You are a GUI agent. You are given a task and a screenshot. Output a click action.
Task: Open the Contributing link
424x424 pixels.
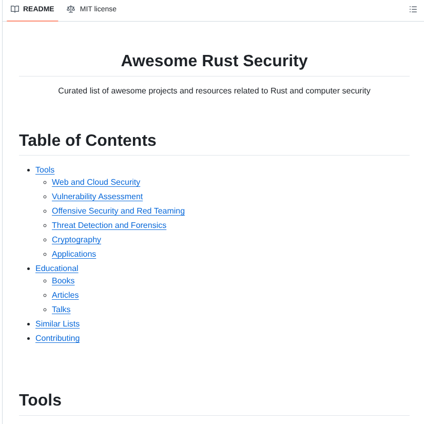[57, 338]
